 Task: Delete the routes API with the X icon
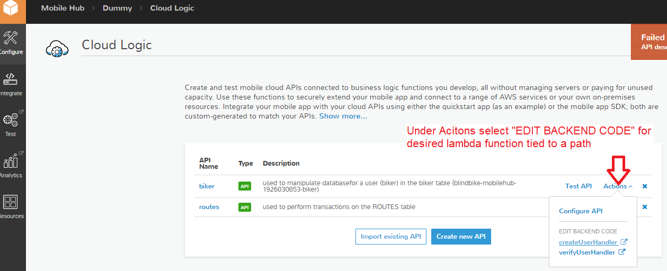pyautogui.click(x=645, y=207)
